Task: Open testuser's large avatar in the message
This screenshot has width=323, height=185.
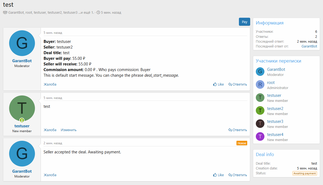Action: (x=22, y=108)
